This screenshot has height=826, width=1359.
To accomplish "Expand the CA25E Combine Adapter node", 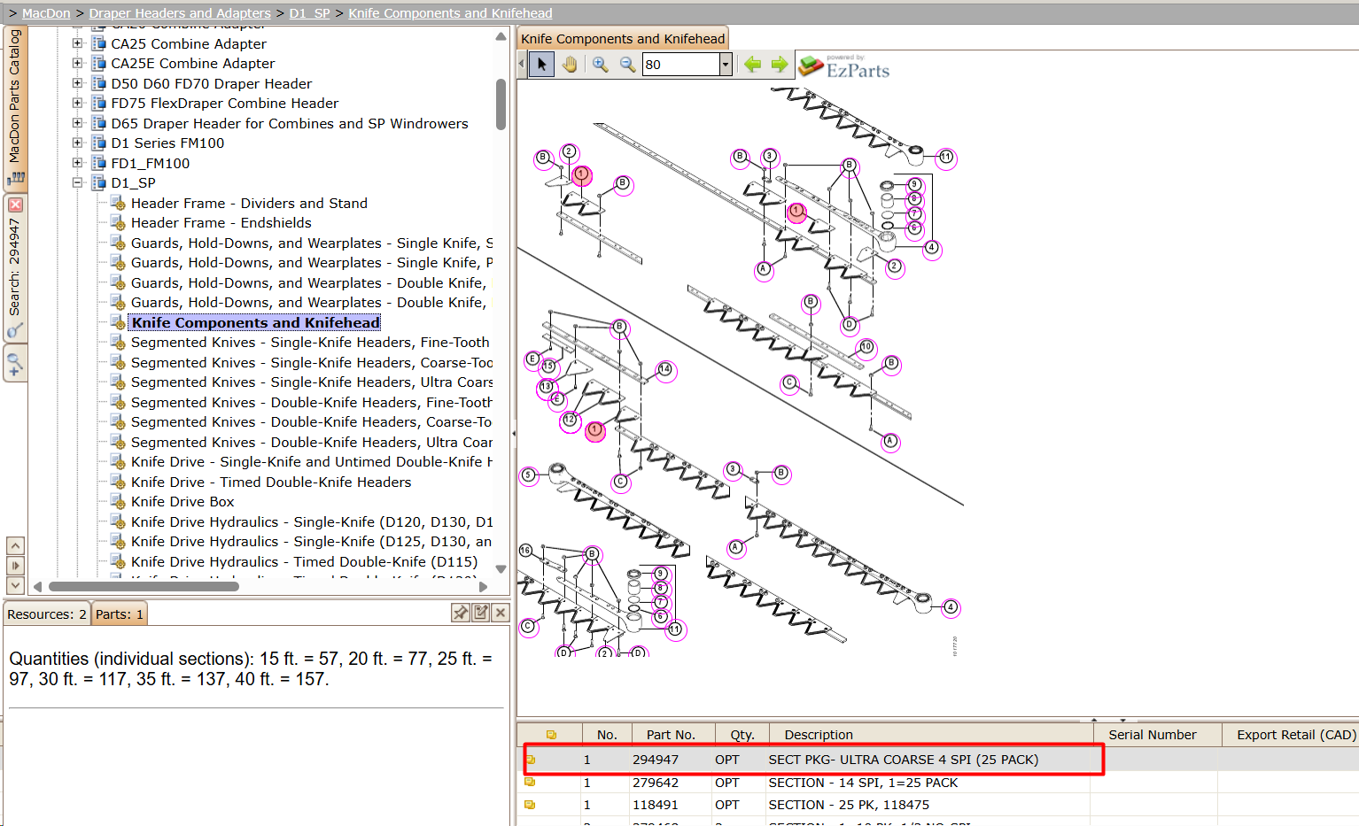I will click(x=77, y=63).
